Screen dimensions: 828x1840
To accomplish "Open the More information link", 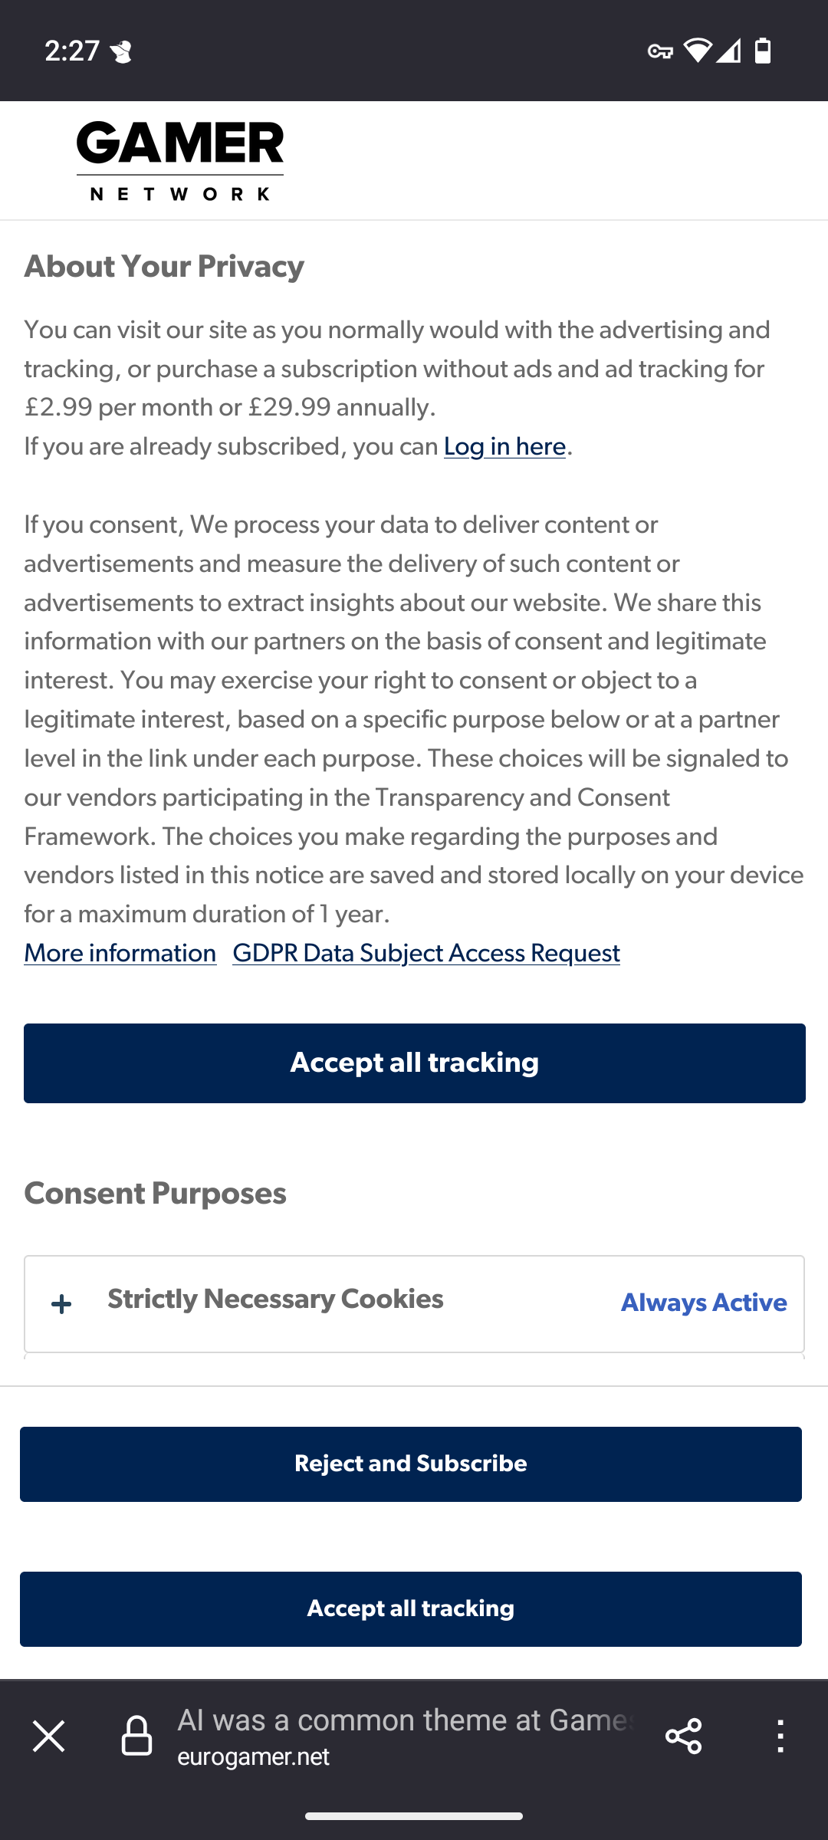I will point(120,954).
